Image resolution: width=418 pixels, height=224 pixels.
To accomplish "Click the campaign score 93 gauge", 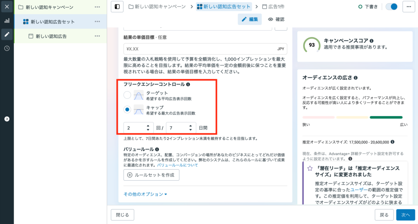I will coord(311,45).
